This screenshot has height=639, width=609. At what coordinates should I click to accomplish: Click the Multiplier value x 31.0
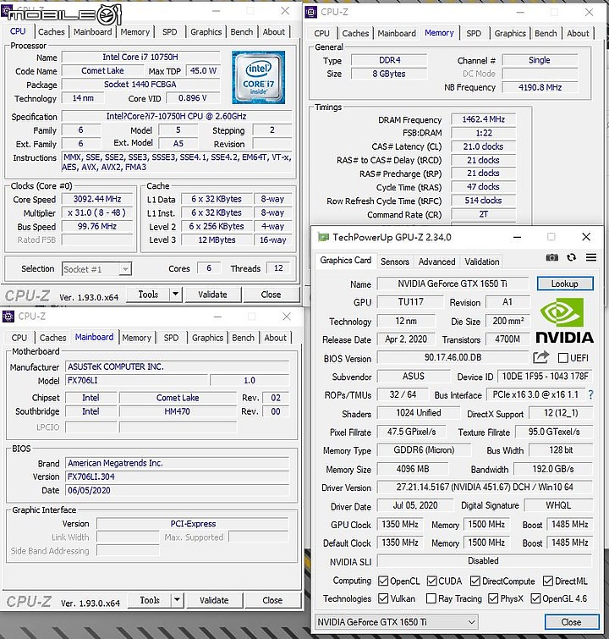[97, 212]
